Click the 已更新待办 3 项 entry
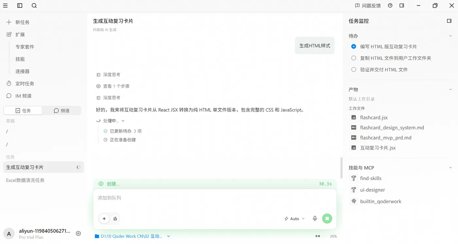The image size is (458, 244). [x=123, y=131]
